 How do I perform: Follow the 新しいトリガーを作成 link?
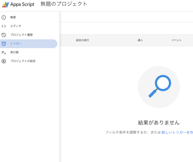[x=177, y=132]
